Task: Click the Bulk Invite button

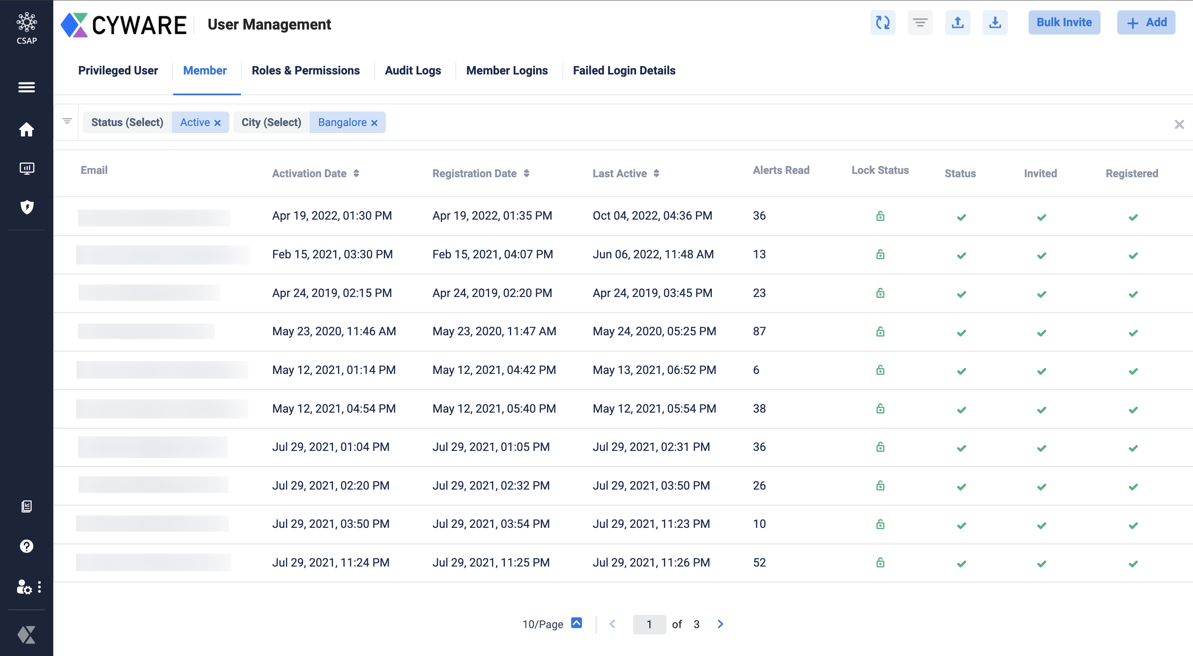Action: 1064,22
